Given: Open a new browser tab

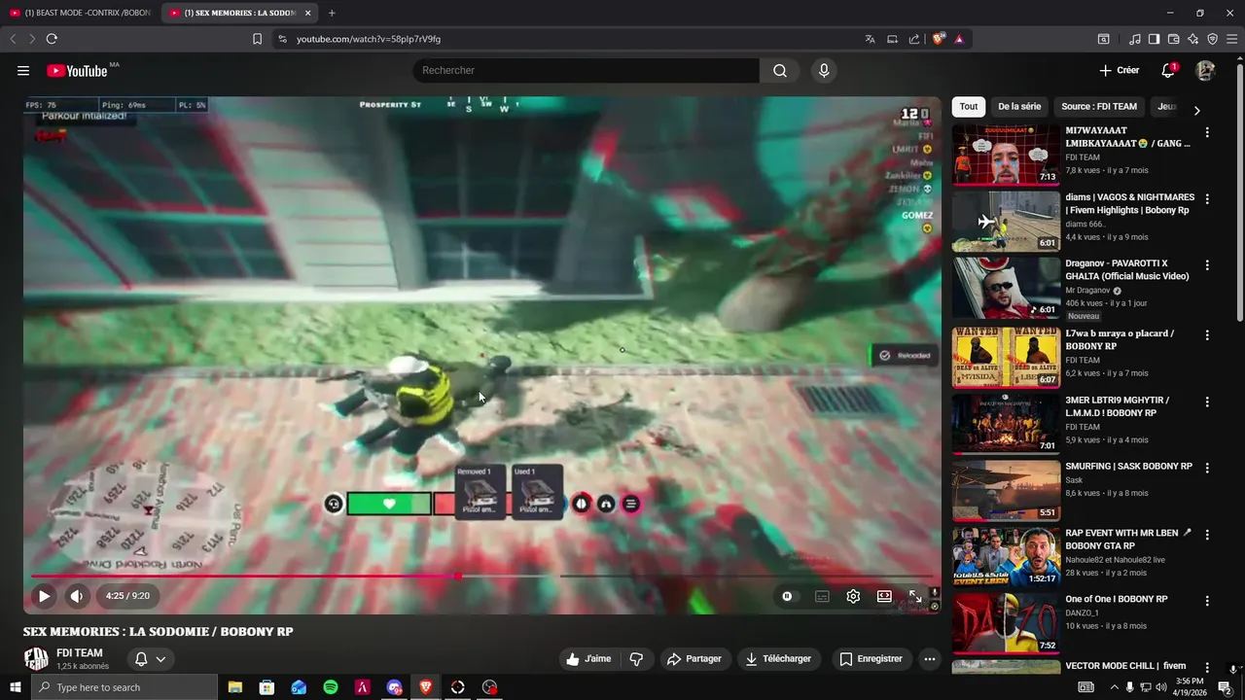Looking at the screenshot, I should point(332,13).
